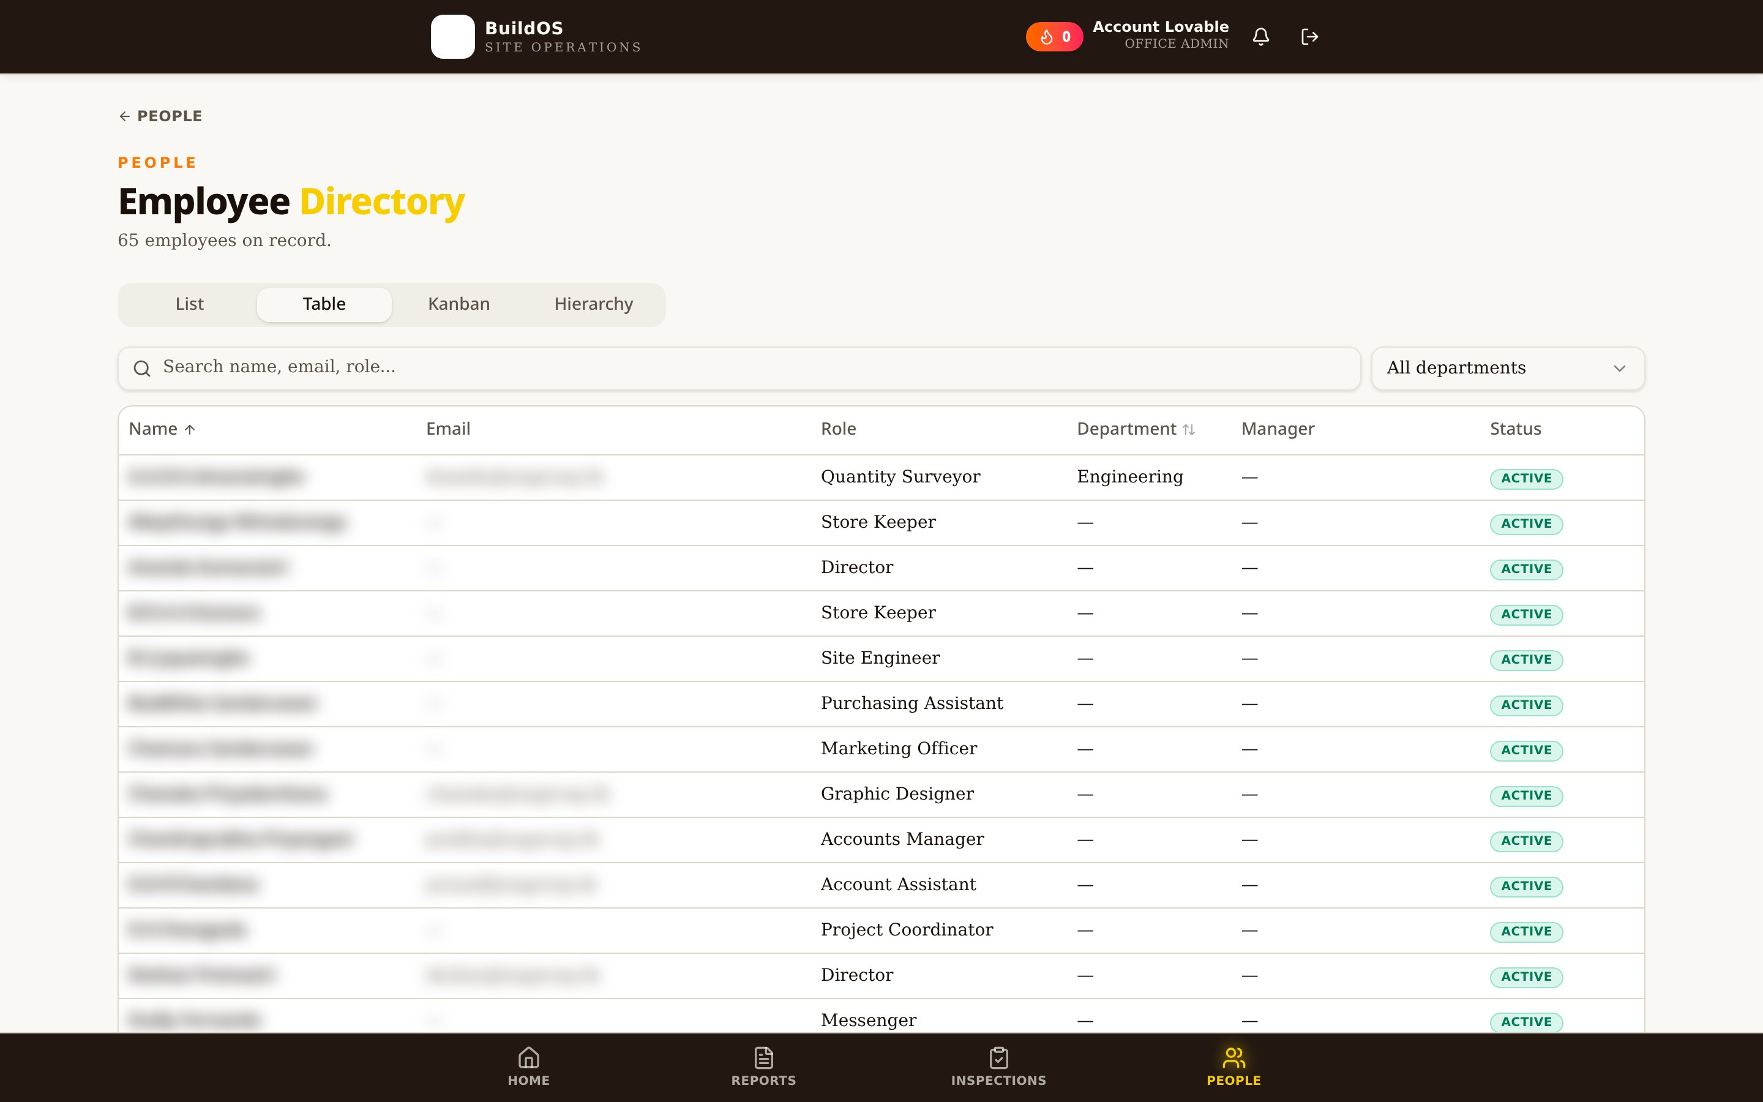The width and height of the screenshot is (1763, 1102).
Task: Click ACTIVE badge in Site Engineer row
Action: [1526, 659]
